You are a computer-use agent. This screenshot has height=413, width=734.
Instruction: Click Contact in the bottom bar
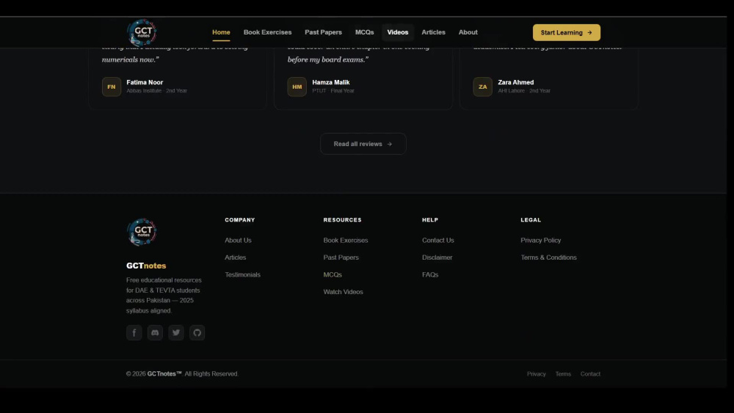click(x=590, y=374)
